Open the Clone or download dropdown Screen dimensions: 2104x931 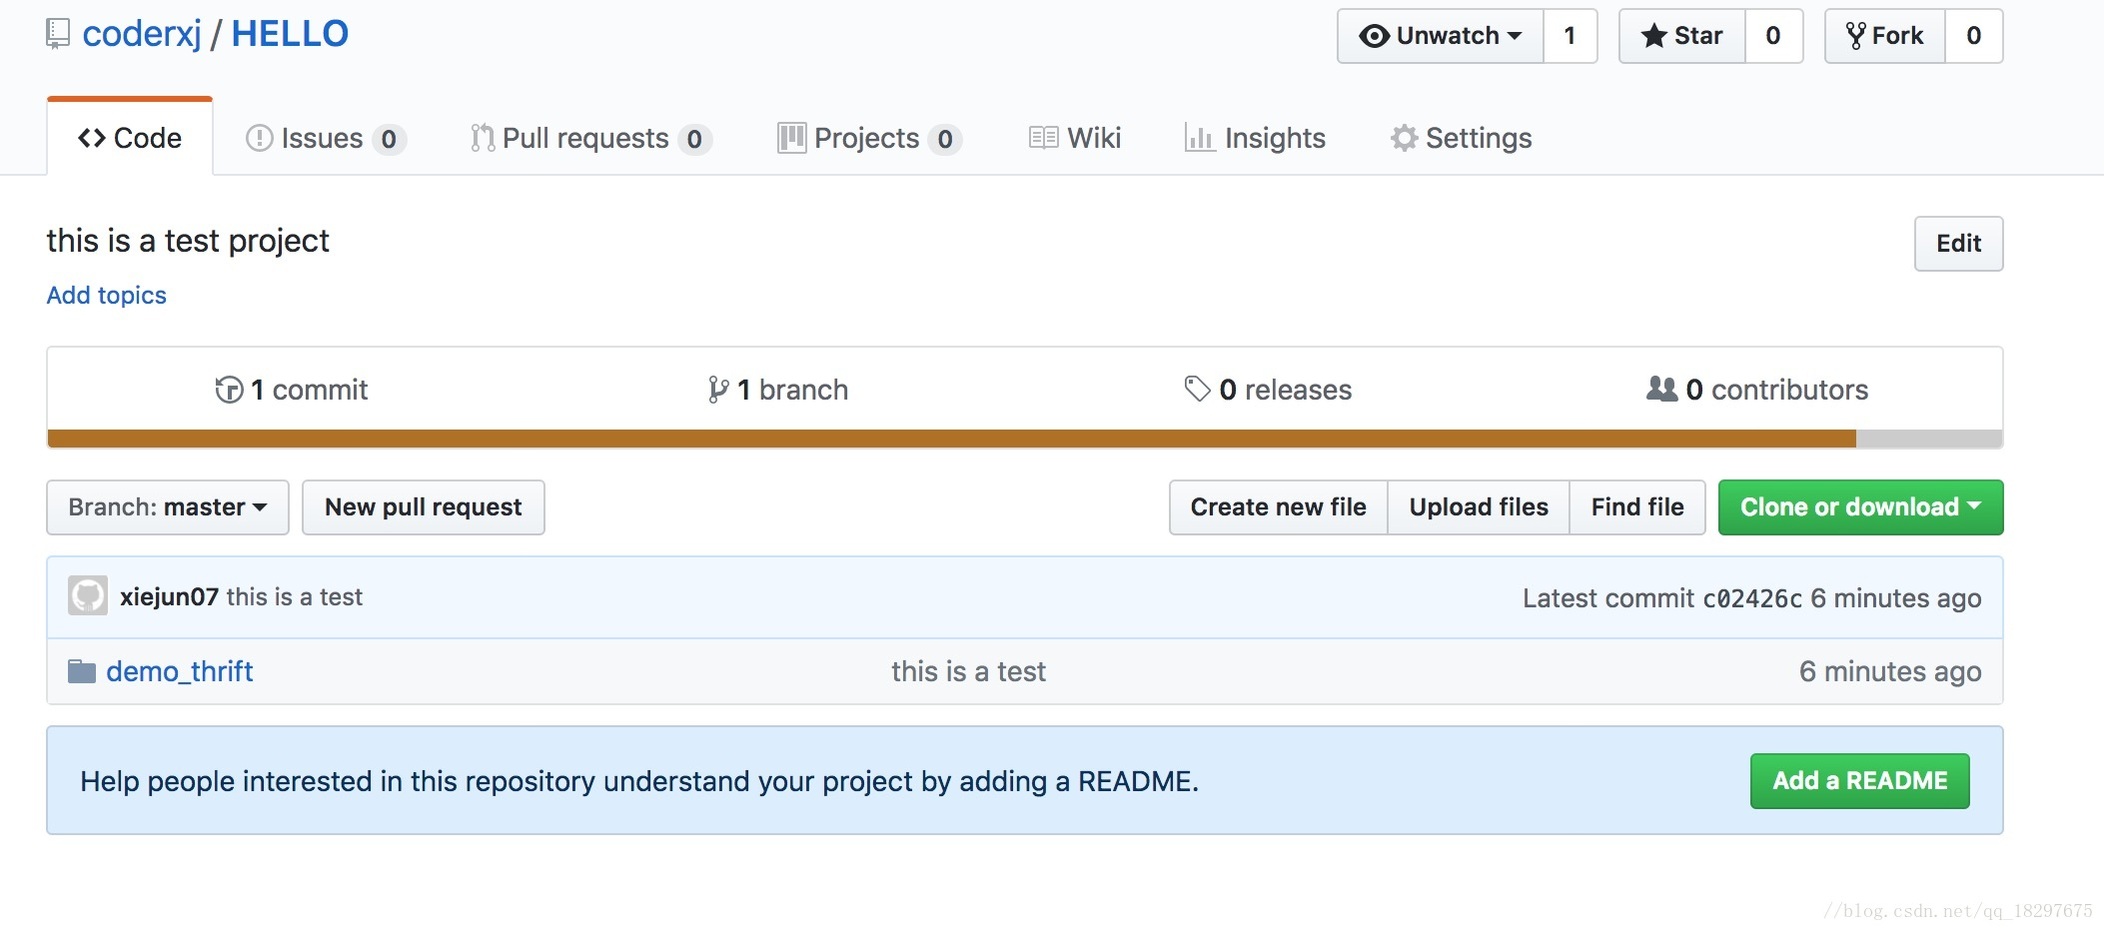tap(1860, 507)
